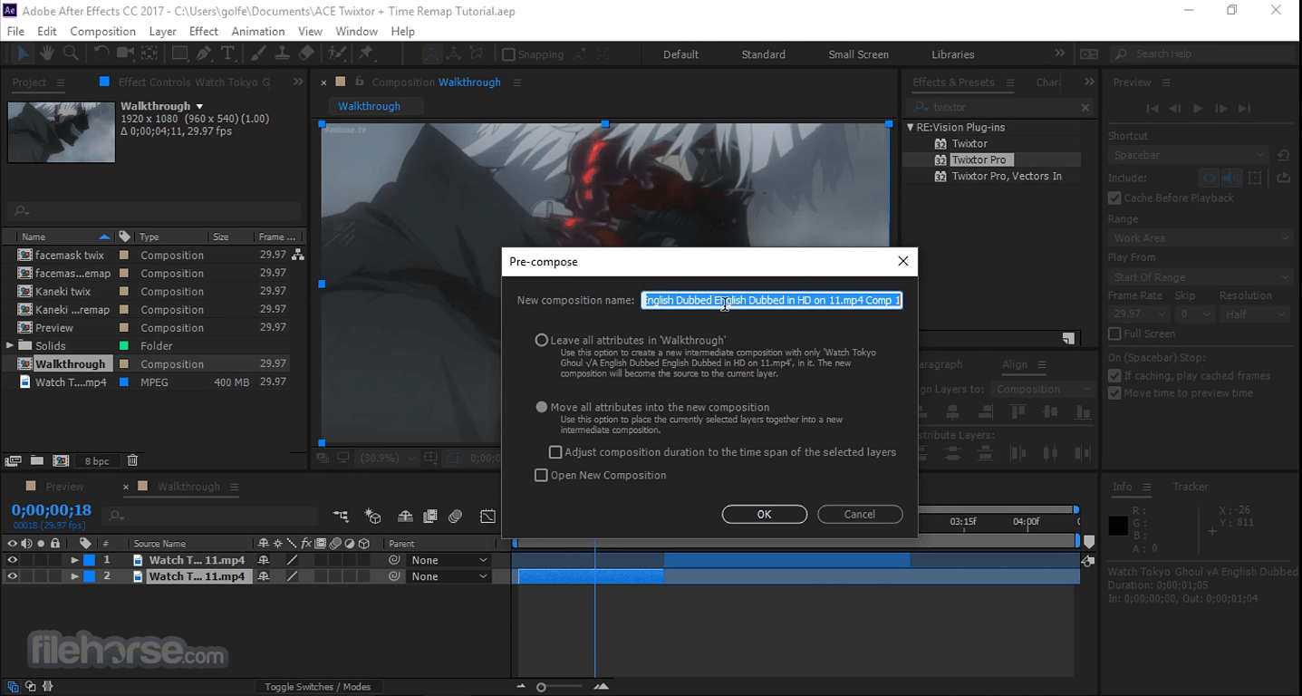
Task: Open the Window menu
Action: click(356, 31)
